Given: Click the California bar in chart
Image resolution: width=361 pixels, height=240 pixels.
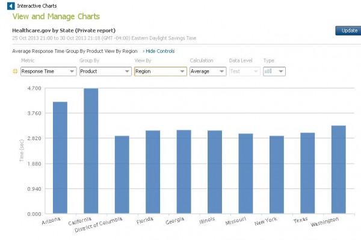Looking at the screenshot, I should 91,151.
